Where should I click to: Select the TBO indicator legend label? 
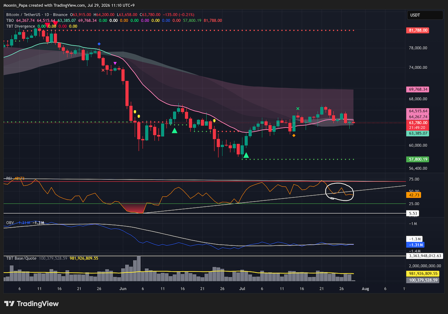coord(10,20)
